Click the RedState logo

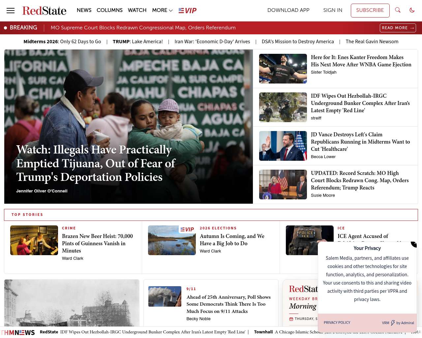point(44,11)
